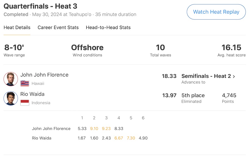250x157 pixels.
Task: Open the Head-to-Head Stats tab
Action: 108,27
